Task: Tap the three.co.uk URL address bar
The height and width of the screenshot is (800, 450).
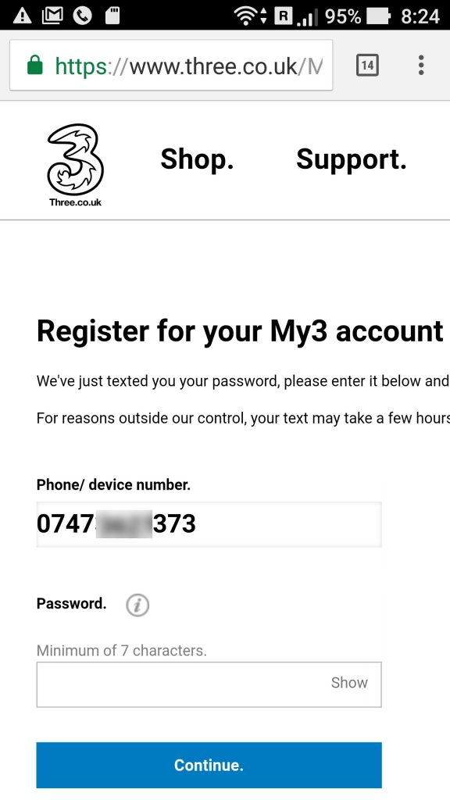Action: tap(171, 66)
